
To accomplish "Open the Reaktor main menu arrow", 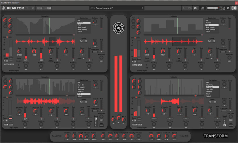I will 27,8.
